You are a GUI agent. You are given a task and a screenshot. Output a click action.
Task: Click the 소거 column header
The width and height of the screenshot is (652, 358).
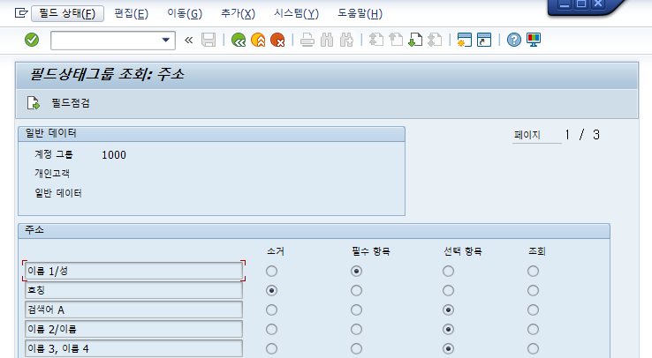[x=276, y=251]
